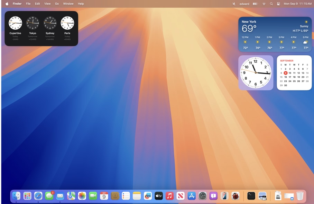
Task: Check the battery status icon
Action: 255,4
